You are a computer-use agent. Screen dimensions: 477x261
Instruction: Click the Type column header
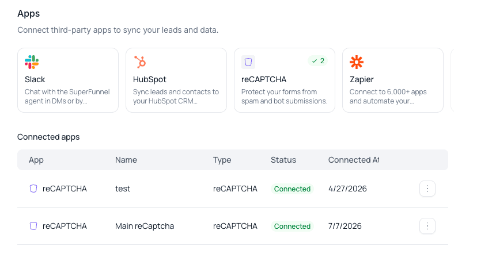[222, 160]
